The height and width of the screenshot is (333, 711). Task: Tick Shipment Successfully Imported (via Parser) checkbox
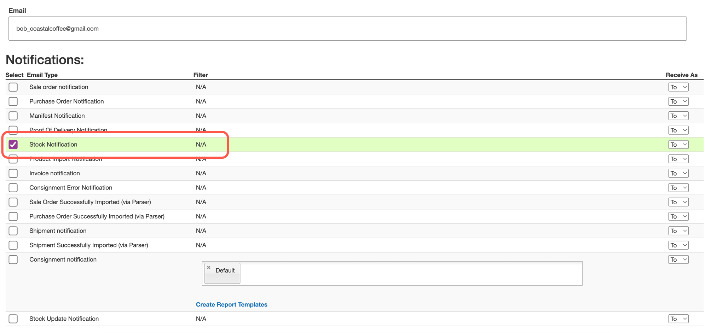[x=13, y=245]
